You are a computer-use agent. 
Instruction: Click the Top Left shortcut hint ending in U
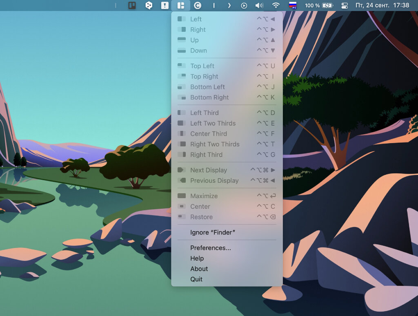pyautogui.click(x=266, y=66)
